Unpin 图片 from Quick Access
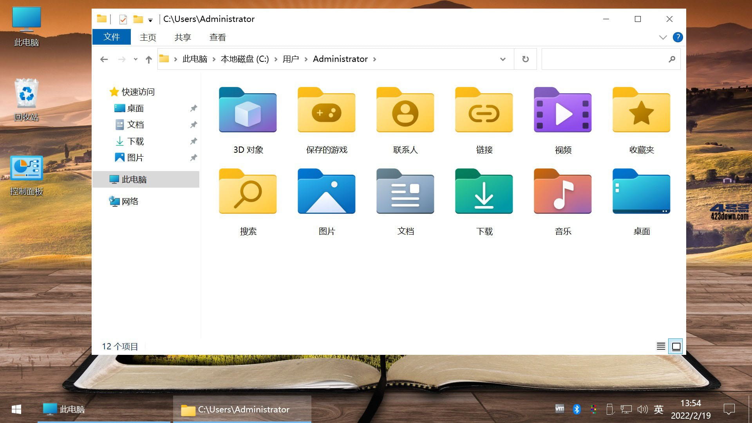 193,157
